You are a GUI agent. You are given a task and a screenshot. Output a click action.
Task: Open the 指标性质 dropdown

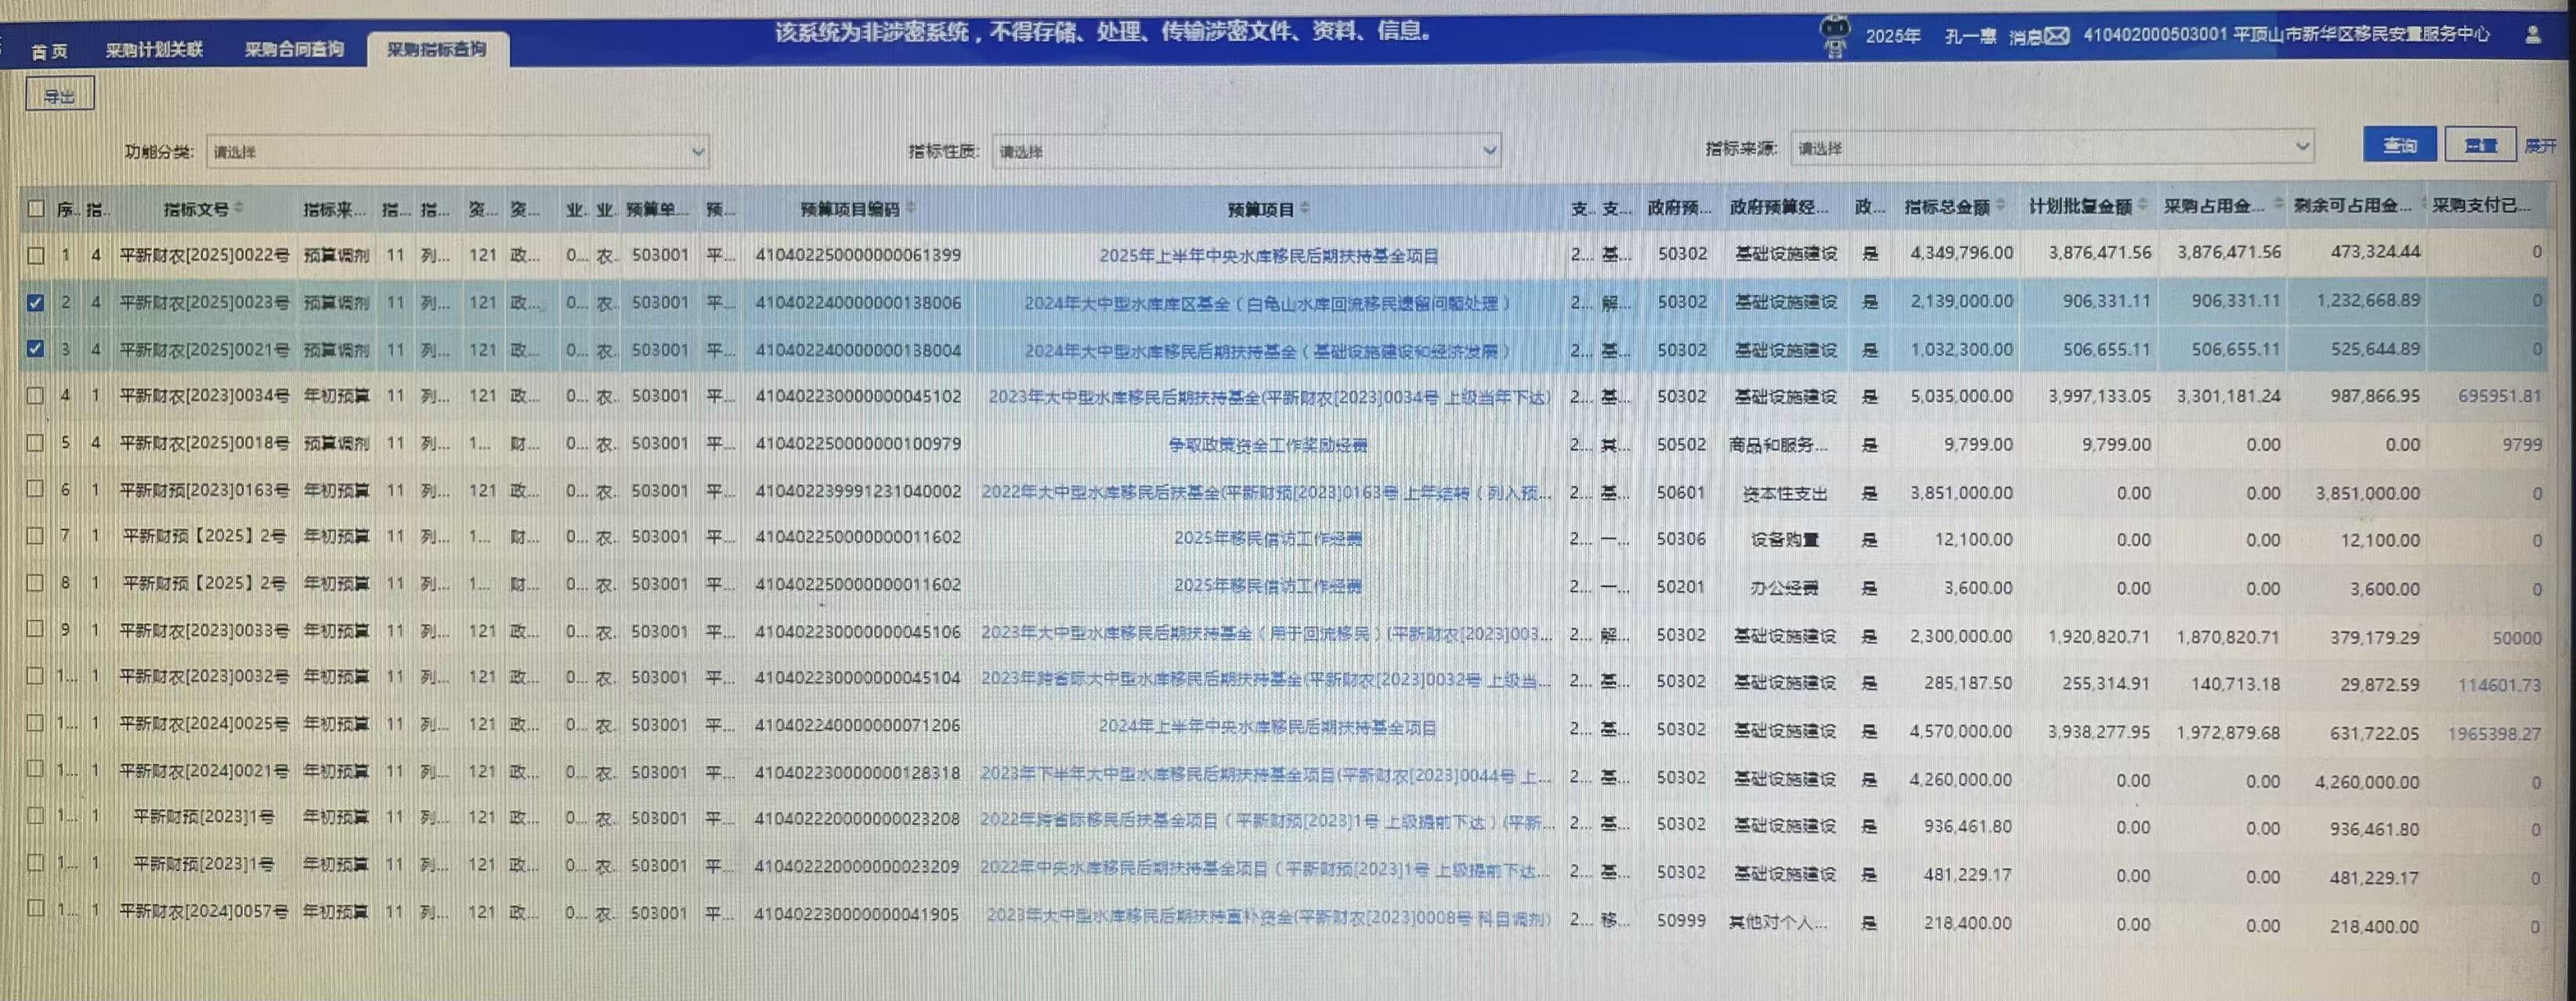pos(1246,151)
